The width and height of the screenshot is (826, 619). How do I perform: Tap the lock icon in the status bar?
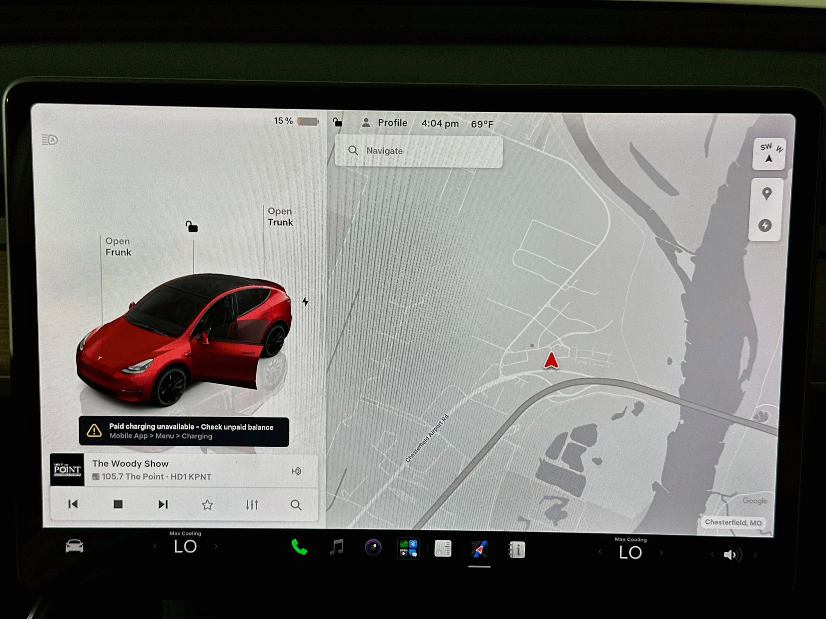[x=337, y=122]
